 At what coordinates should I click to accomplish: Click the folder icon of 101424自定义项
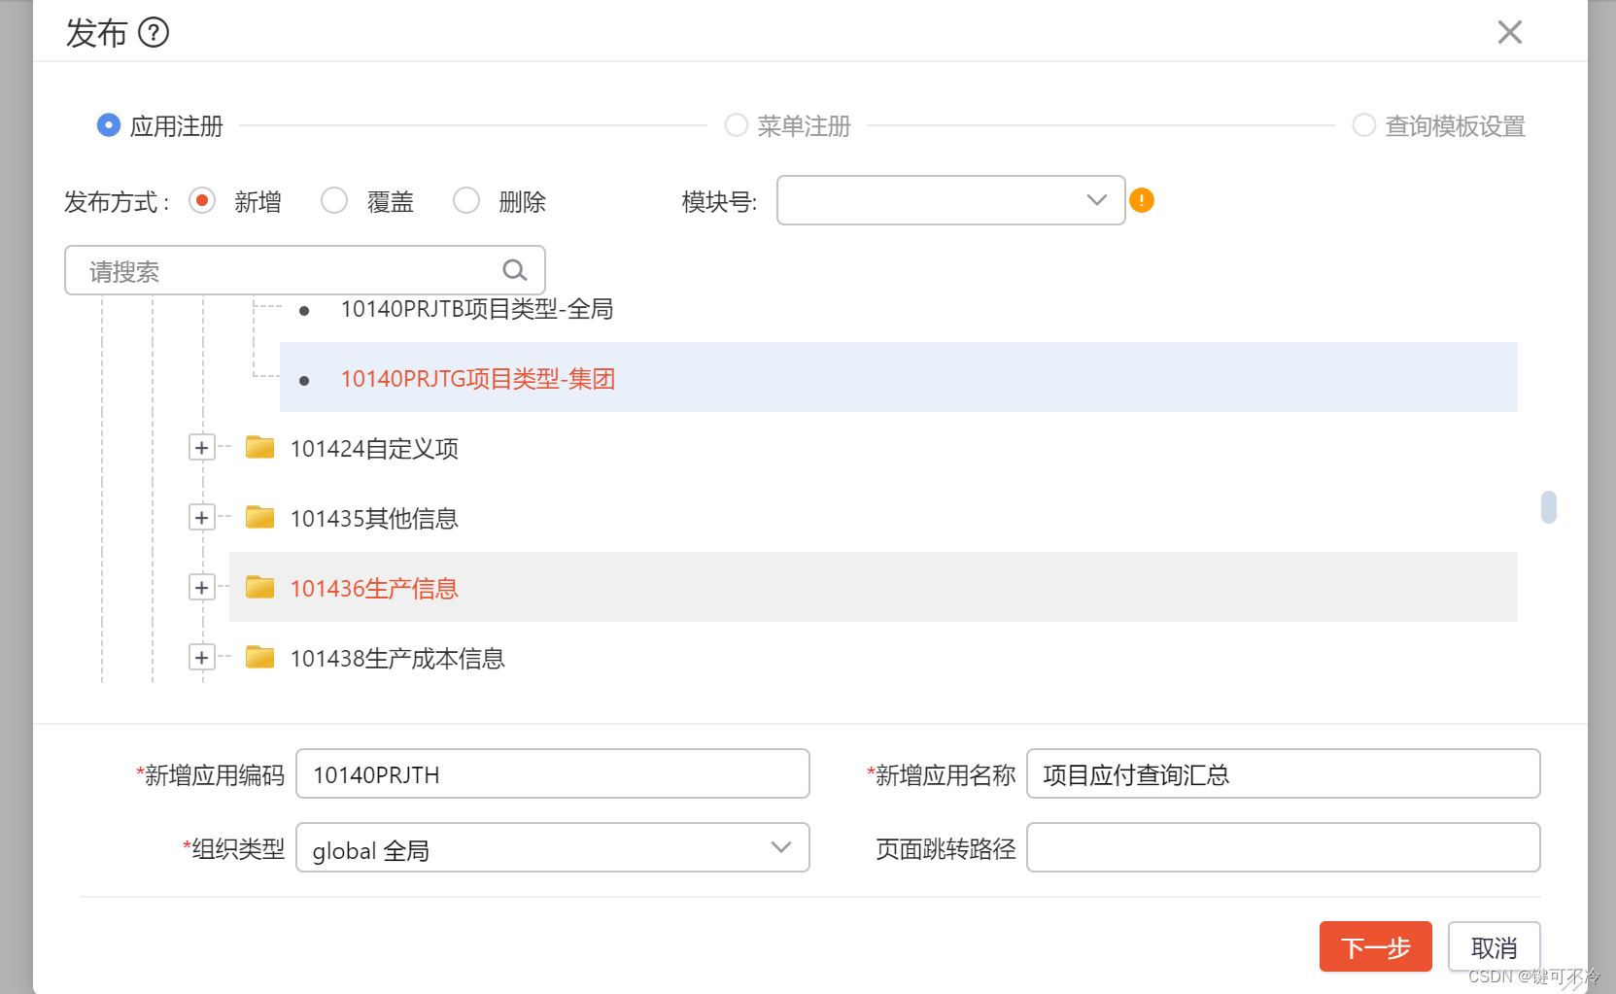(258, 447)
